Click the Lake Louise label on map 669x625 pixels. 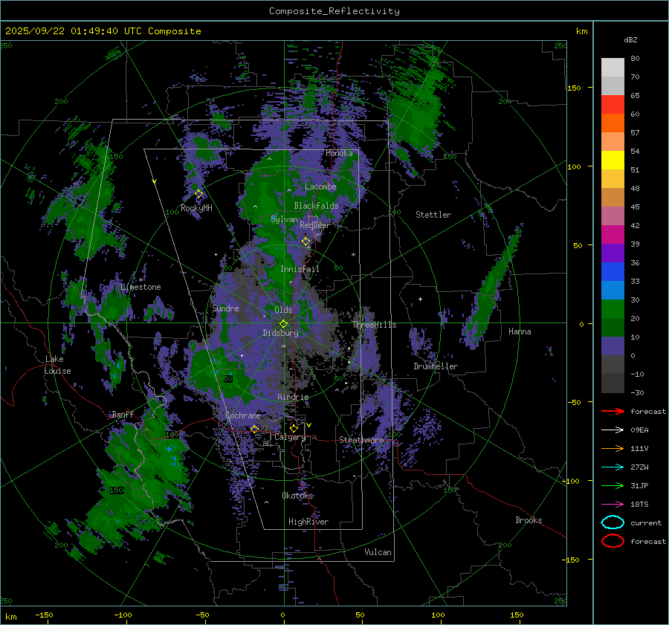click(x=57, y=365)
